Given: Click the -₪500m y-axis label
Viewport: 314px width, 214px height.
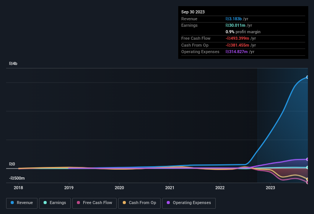Looking at the screenshot, I should 17,178.
